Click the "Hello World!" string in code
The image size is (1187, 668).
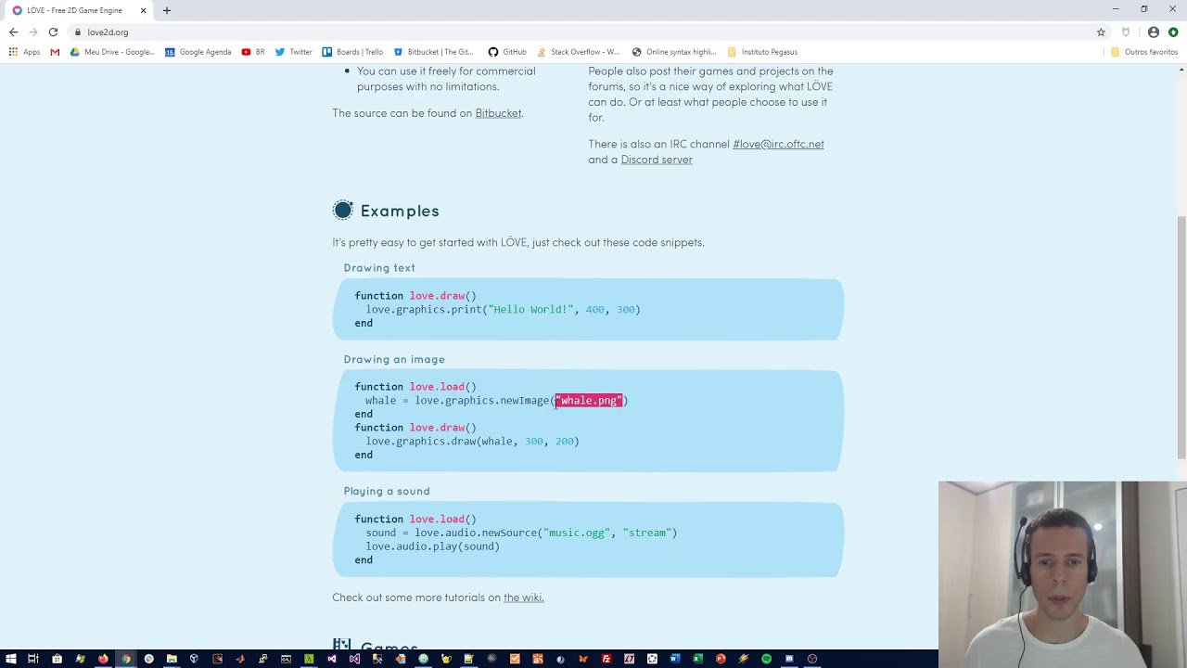tap(530, 309)
